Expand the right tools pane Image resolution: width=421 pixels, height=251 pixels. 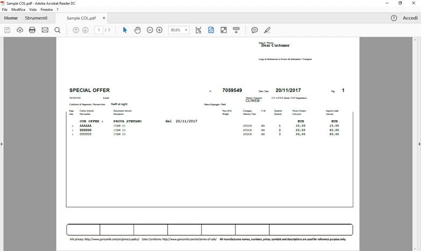tap(419, 144)
